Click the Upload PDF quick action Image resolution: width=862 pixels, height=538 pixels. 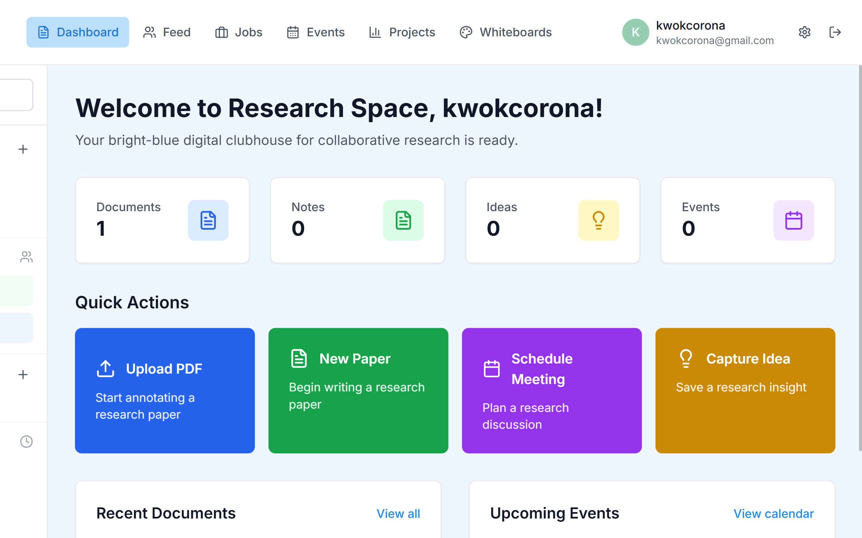(165, 390)
